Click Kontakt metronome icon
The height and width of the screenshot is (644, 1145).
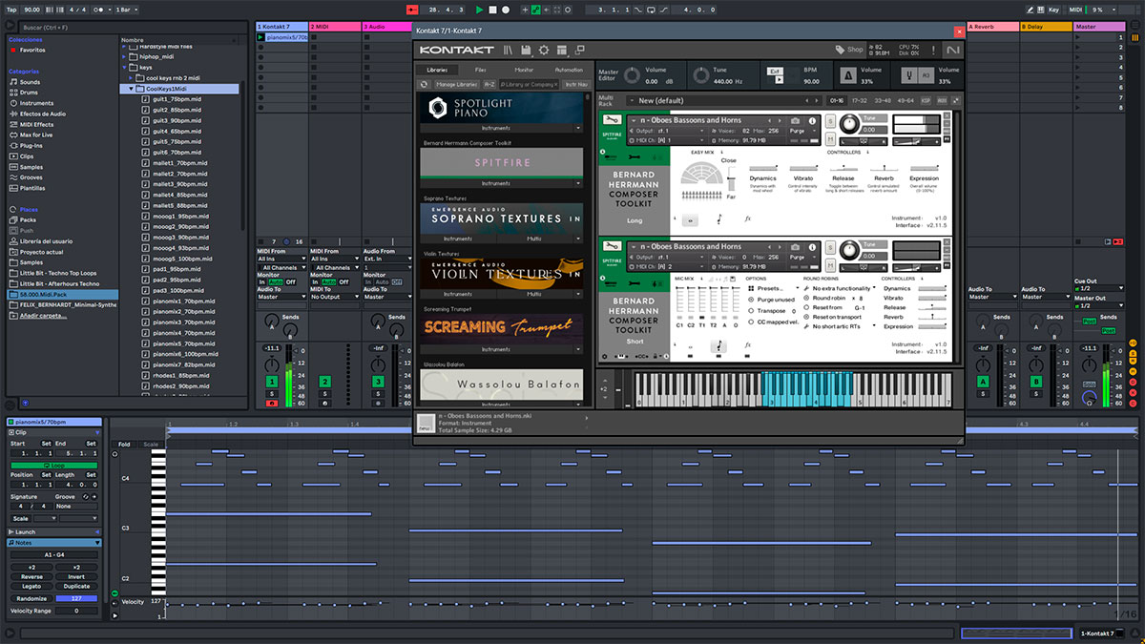coord(847,75)
